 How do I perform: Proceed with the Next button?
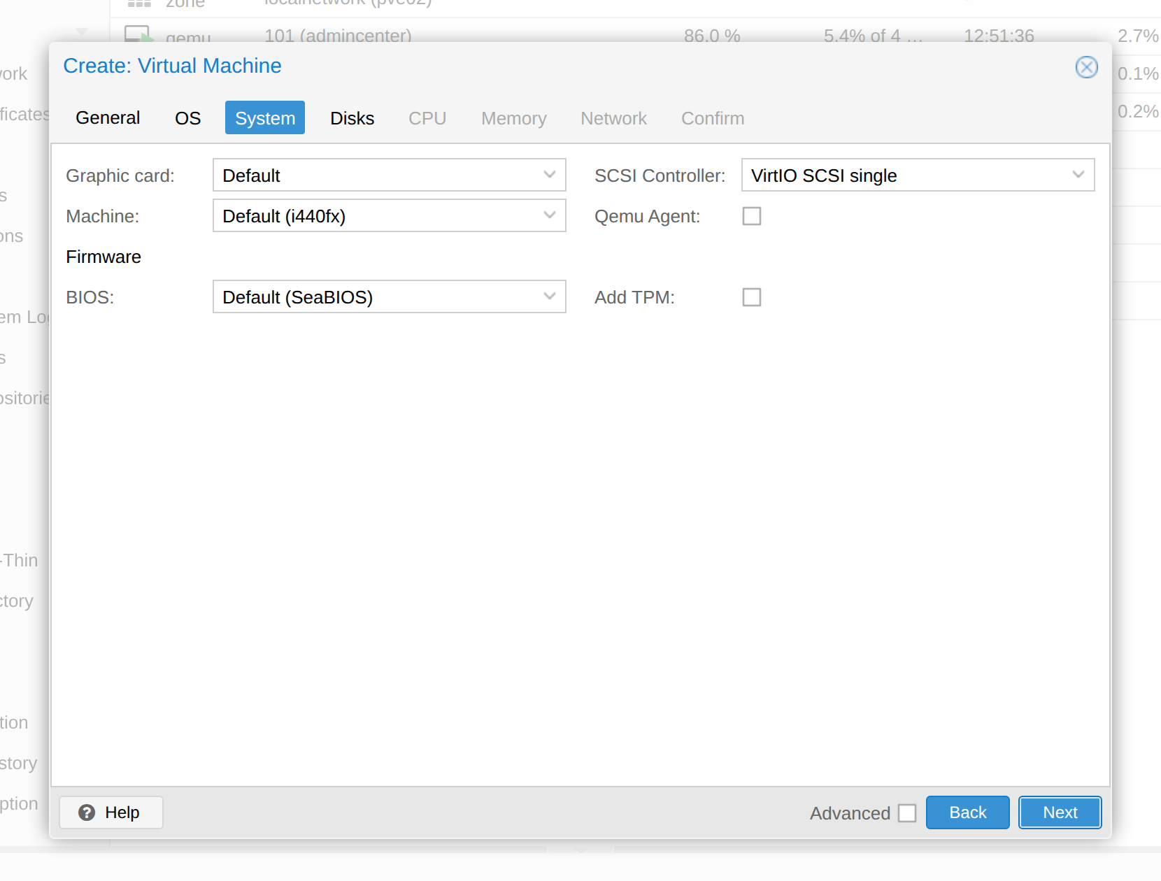pyautogui.click(x=1060, y=812)
